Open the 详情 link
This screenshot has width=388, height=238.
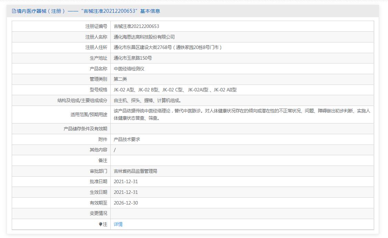coord(118,224)
